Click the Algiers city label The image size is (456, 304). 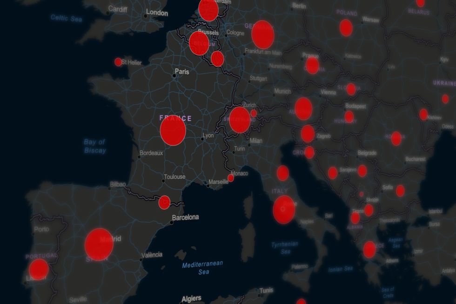[x=191, y=298]
